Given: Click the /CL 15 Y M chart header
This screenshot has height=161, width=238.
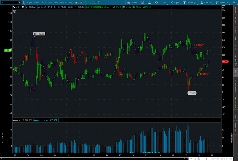Looking at the screenshot, I should click(19, 7).
